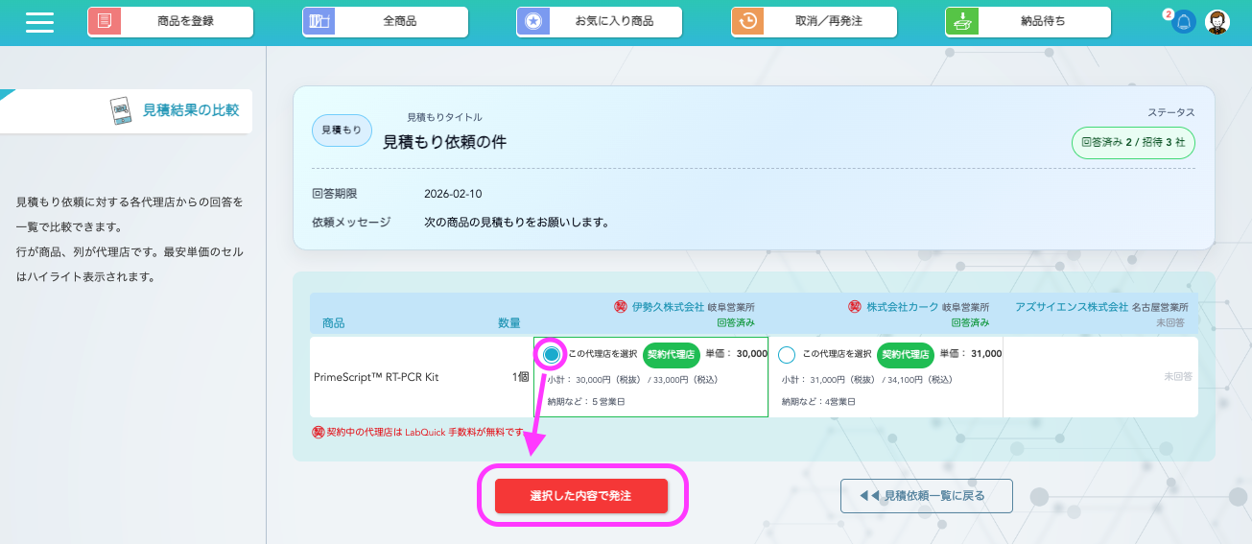Screen dimensions: 1252x544
Task: Click the 見積もり label badge
Action: (342, 130)
